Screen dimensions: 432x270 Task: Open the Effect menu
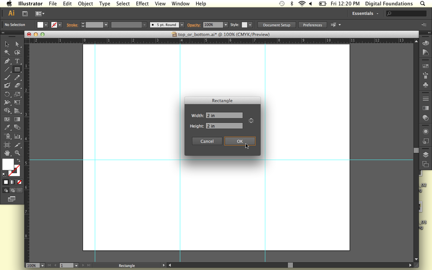pyautogui.click(x=142, y=3)
